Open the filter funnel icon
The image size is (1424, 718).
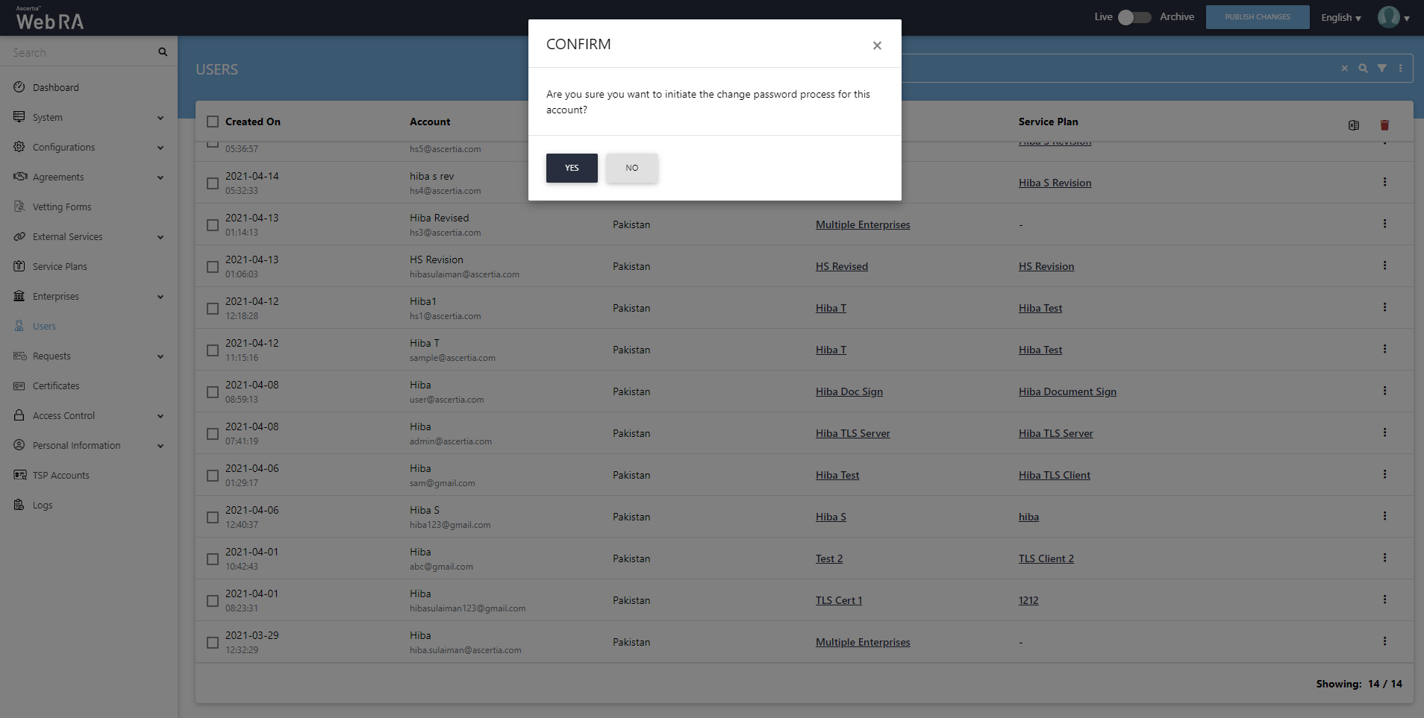click(1381, 68)
